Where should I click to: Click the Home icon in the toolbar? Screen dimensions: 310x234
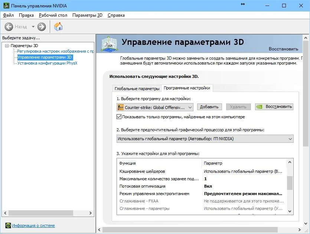pyautogui.click(x=58, y=26)
